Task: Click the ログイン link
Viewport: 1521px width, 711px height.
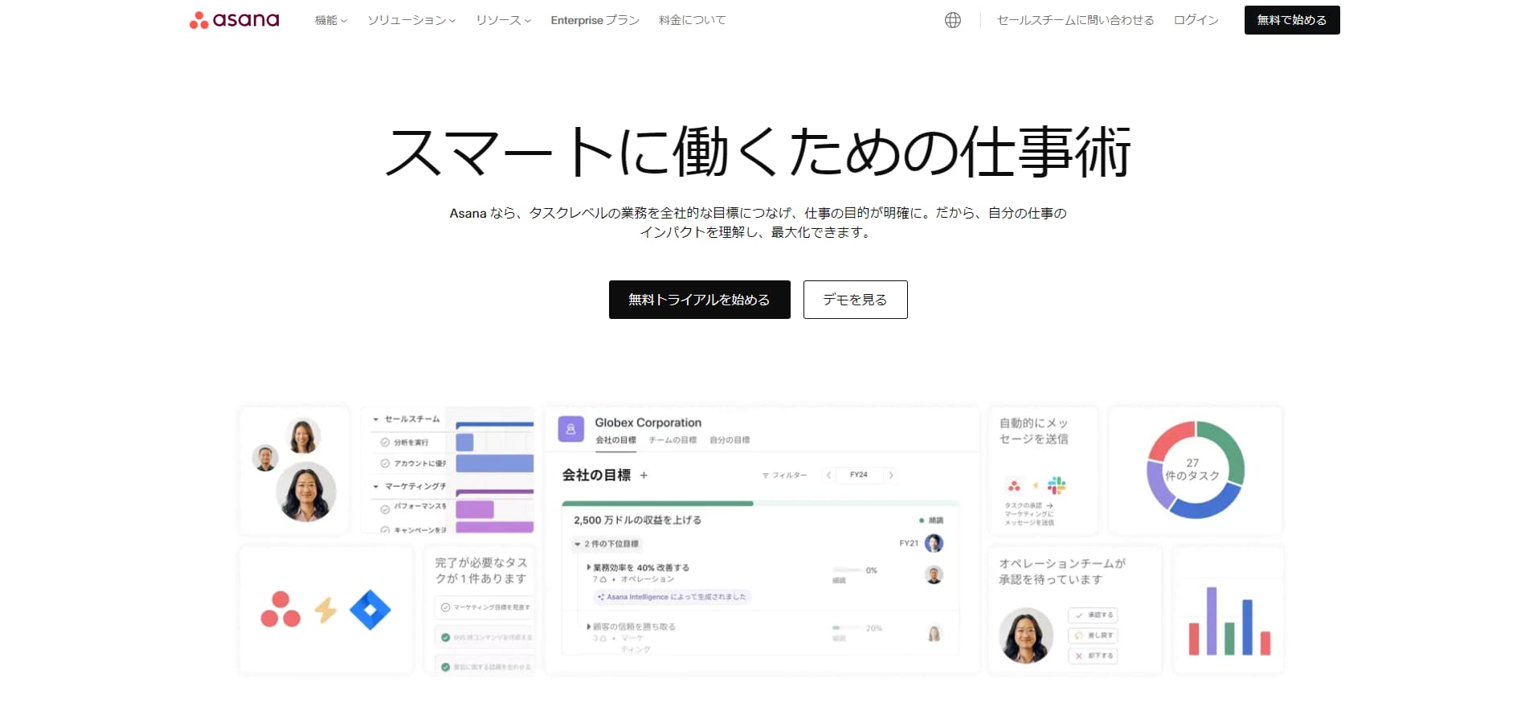Action: [1196, 20]
